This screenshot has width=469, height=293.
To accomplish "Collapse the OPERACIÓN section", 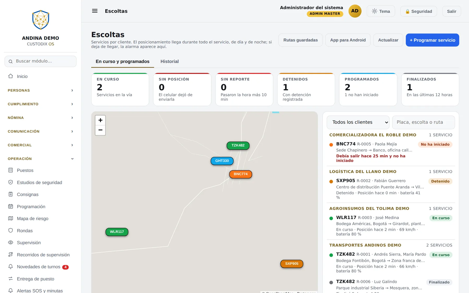I will point(41,159).
